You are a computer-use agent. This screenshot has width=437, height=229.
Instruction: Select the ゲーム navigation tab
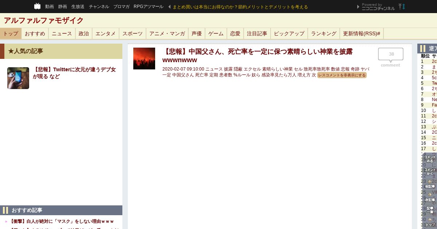(x=216, y=33)
